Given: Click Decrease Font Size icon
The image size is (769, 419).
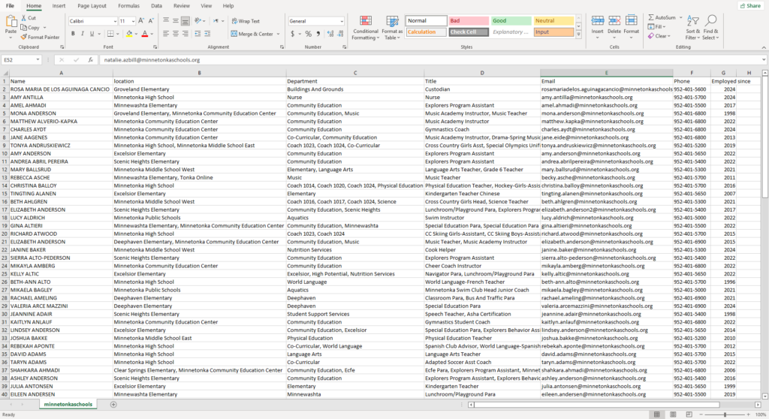Looking at the screenshot, I should click(x=151, y=21).
